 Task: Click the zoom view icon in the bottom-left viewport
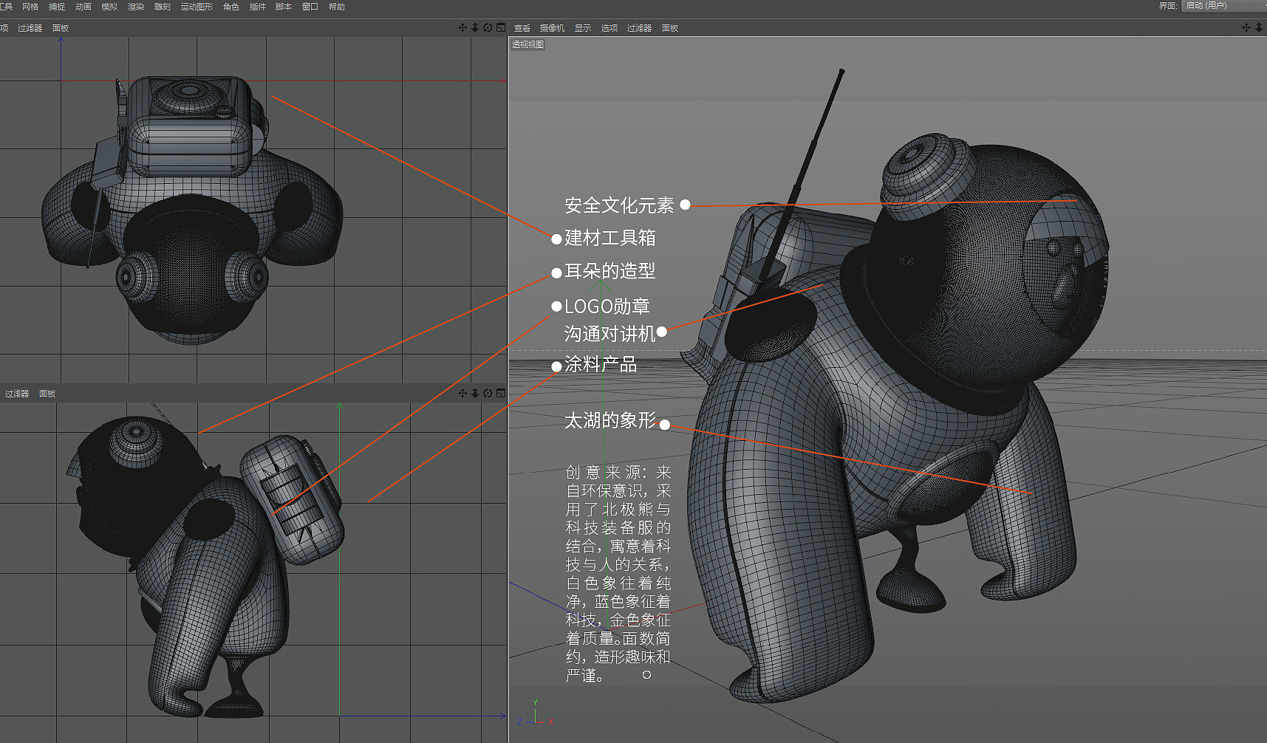click(x=474, y=393)
